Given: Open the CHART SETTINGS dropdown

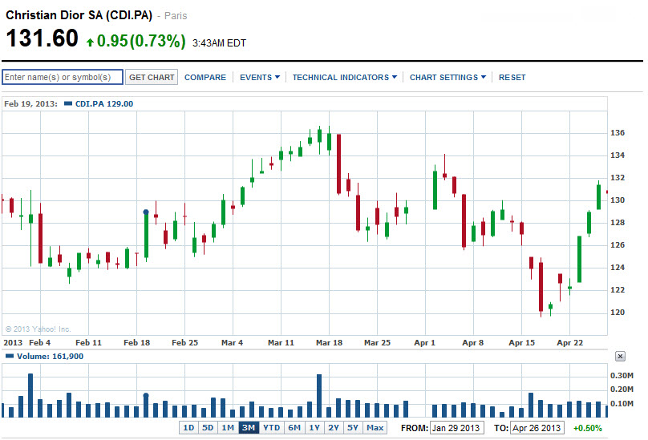Looking at the screenshot, I should (x=448, y=77).
